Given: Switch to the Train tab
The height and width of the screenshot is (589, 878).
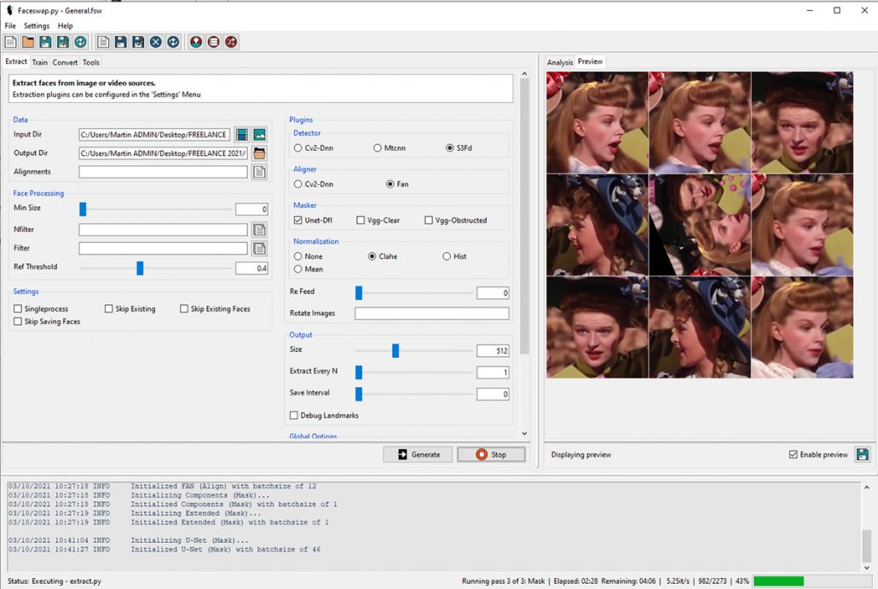Looking at the screenshot, I should (39, 62).
